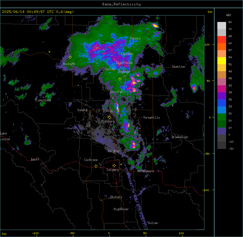Click the dark blue 33-36 dBZ swatch
Screen dimensions: 243x237
(x=222, y=103)
